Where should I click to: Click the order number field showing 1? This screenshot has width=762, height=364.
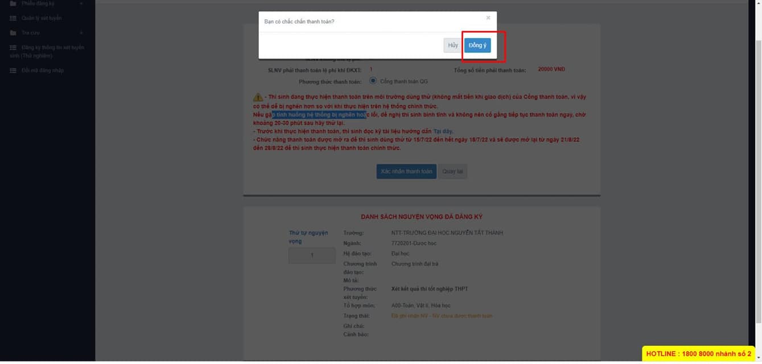coord(312,255)
